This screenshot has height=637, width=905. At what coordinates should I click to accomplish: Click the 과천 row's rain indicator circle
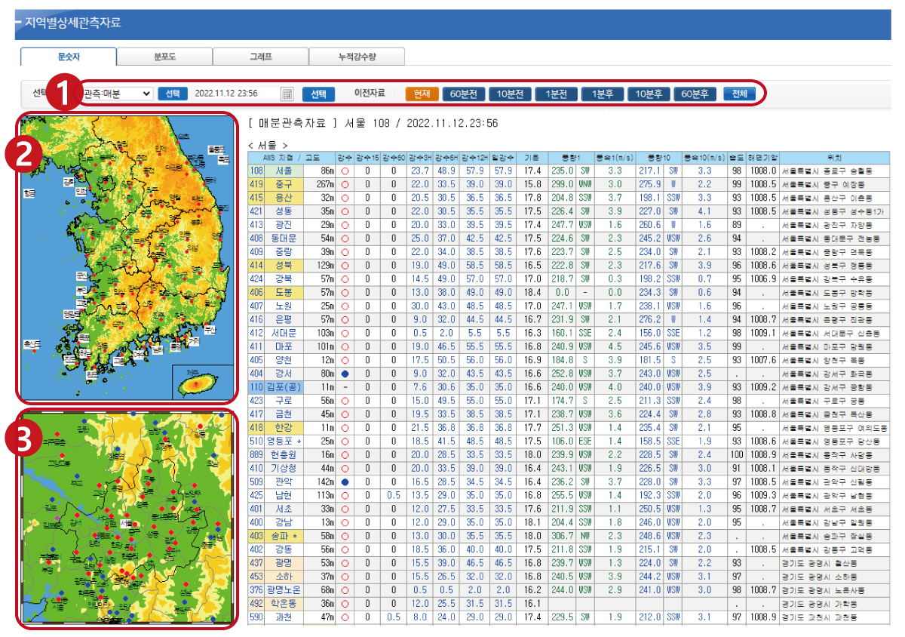click(345, 617)
